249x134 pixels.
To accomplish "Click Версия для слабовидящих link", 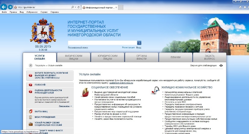I will 204,66.
